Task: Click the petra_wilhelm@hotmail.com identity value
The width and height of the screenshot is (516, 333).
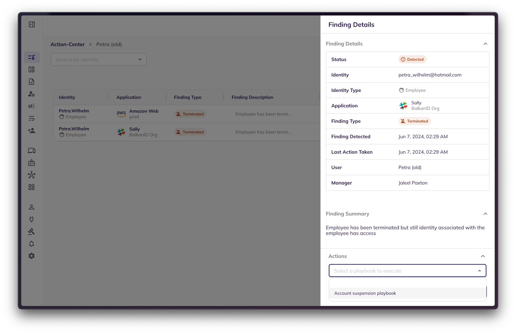Action: [x=430, y=75]
